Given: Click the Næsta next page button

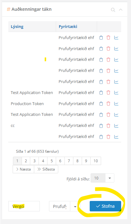Looking at the screenshot, I should pyautogui.click(x=23, y=169).
